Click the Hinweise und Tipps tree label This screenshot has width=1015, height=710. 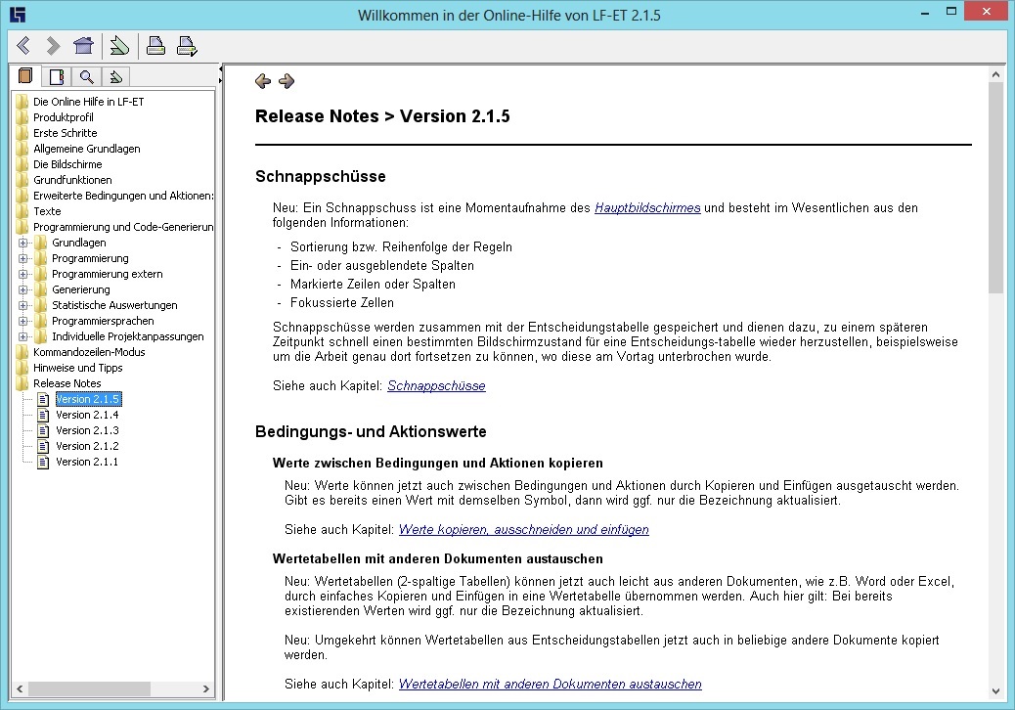[x=77, y=368]
